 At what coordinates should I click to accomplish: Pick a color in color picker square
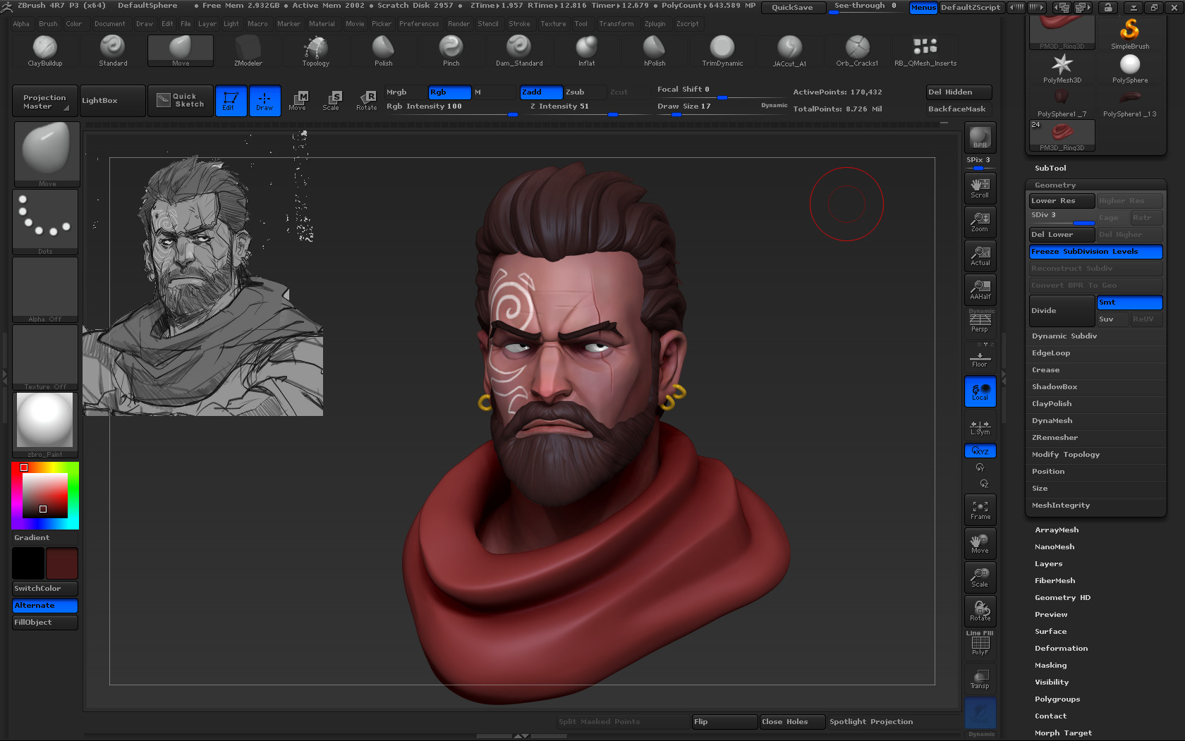coord(45,496)
